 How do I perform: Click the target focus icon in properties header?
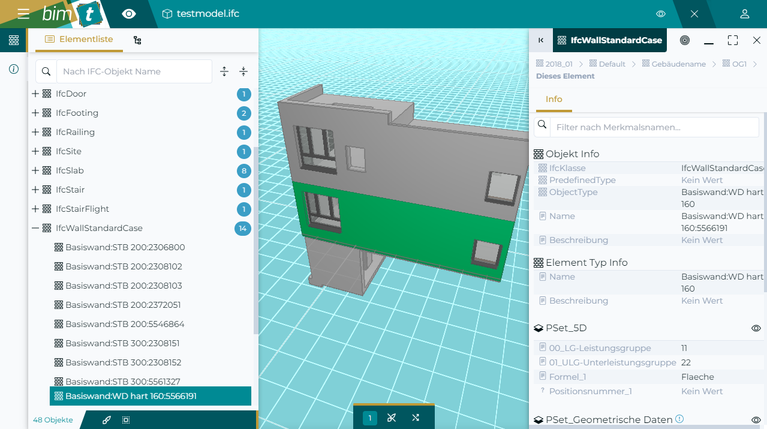(685, 40)
